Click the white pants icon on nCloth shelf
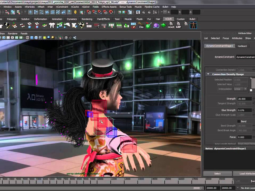The height and width of the screenshot is (191, 255). click(52, 25)
